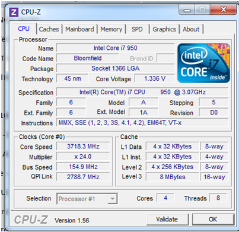Click the Name field Intel Core i7 950
Image resolution: width=239 pixels, height=232 pixels.
coord(116,48)
